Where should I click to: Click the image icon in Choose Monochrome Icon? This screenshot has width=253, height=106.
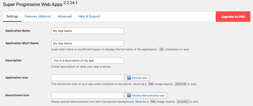(129, 95)
